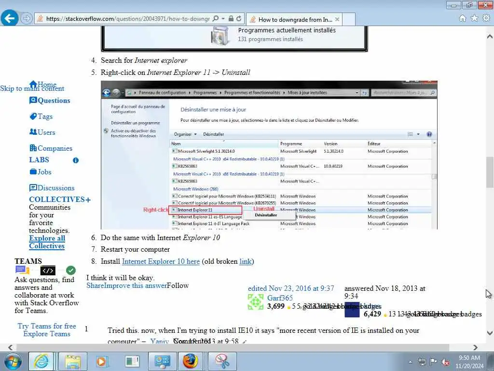Select the 'How to downgrade from In...' tab
The width and height of the screenshot is (494, 371).
click(x=294, y=19)
